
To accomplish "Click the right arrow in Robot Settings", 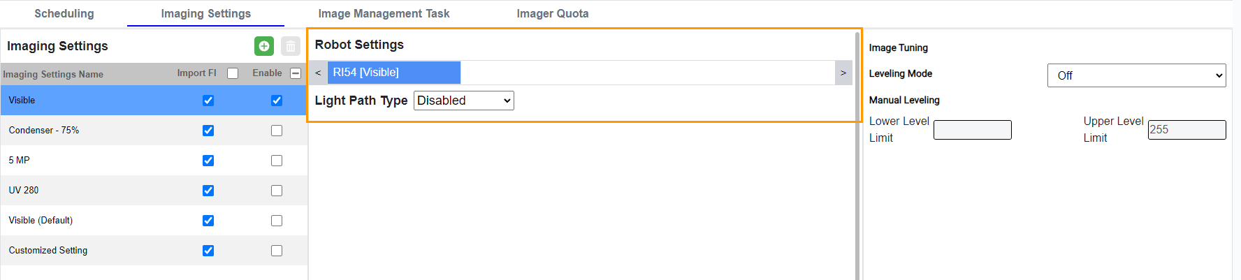I will pyautogui.click(x=843, y=73).
